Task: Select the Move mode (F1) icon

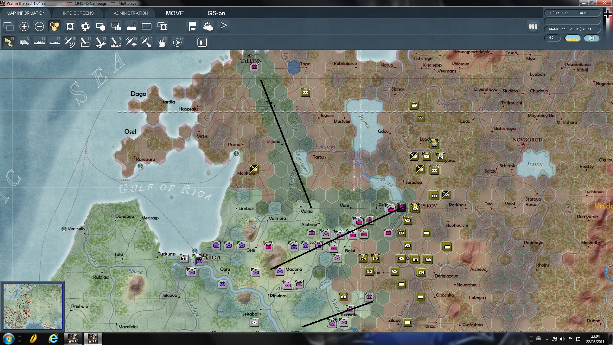Action: click(x=9, y=42)
